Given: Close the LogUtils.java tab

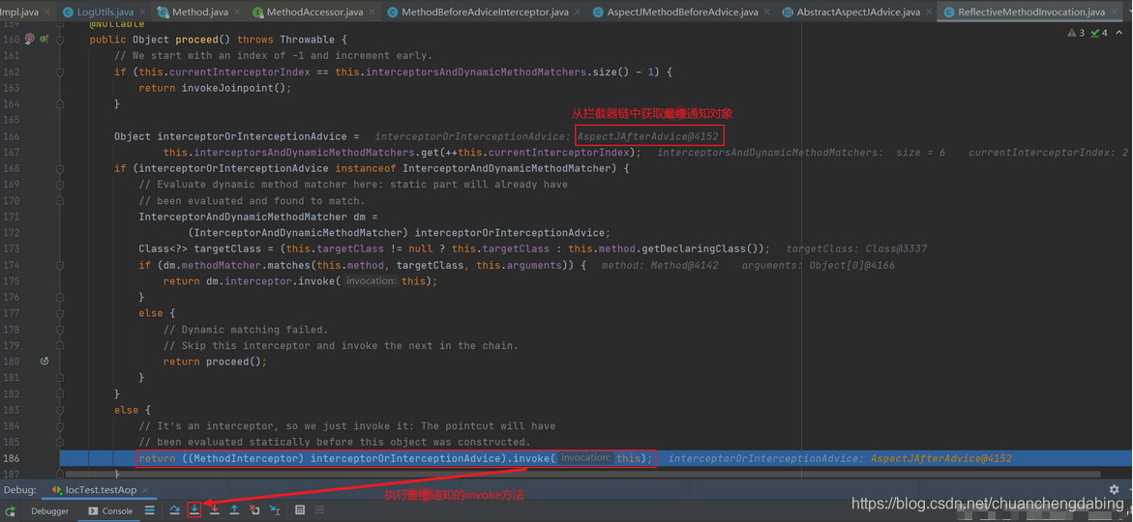Looking at the screenshot, I should click(x=143, y=13).
